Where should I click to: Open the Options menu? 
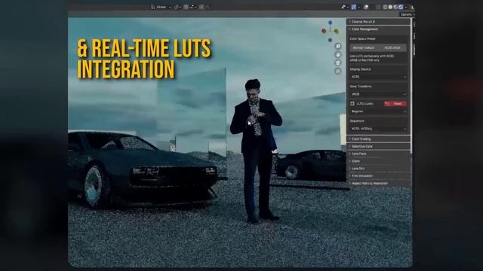tap(408, 14)
